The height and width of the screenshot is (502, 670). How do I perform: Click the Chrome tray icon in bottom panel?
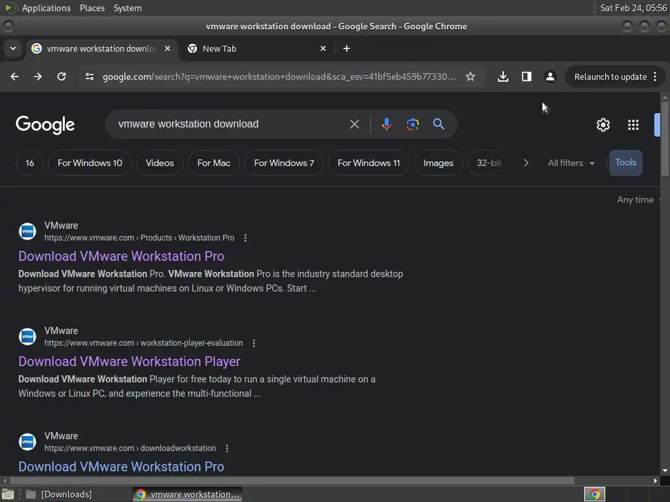click(x=594, y=494)
